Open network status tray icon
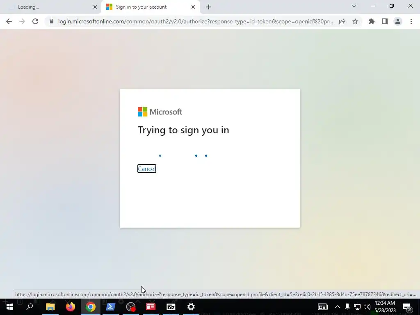Viewport: 420px width, 315px height. click(357, 307)
